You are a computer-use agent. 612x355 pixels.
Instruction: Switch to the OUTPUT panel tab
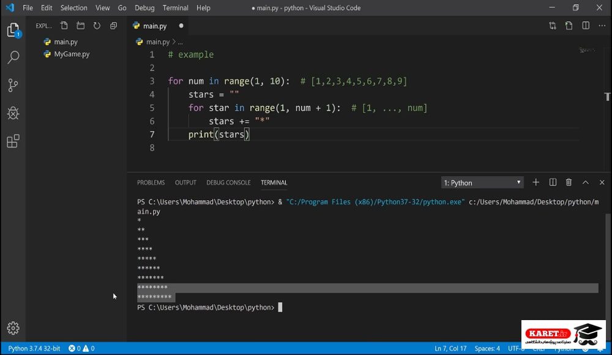click(x=185, y=182)
